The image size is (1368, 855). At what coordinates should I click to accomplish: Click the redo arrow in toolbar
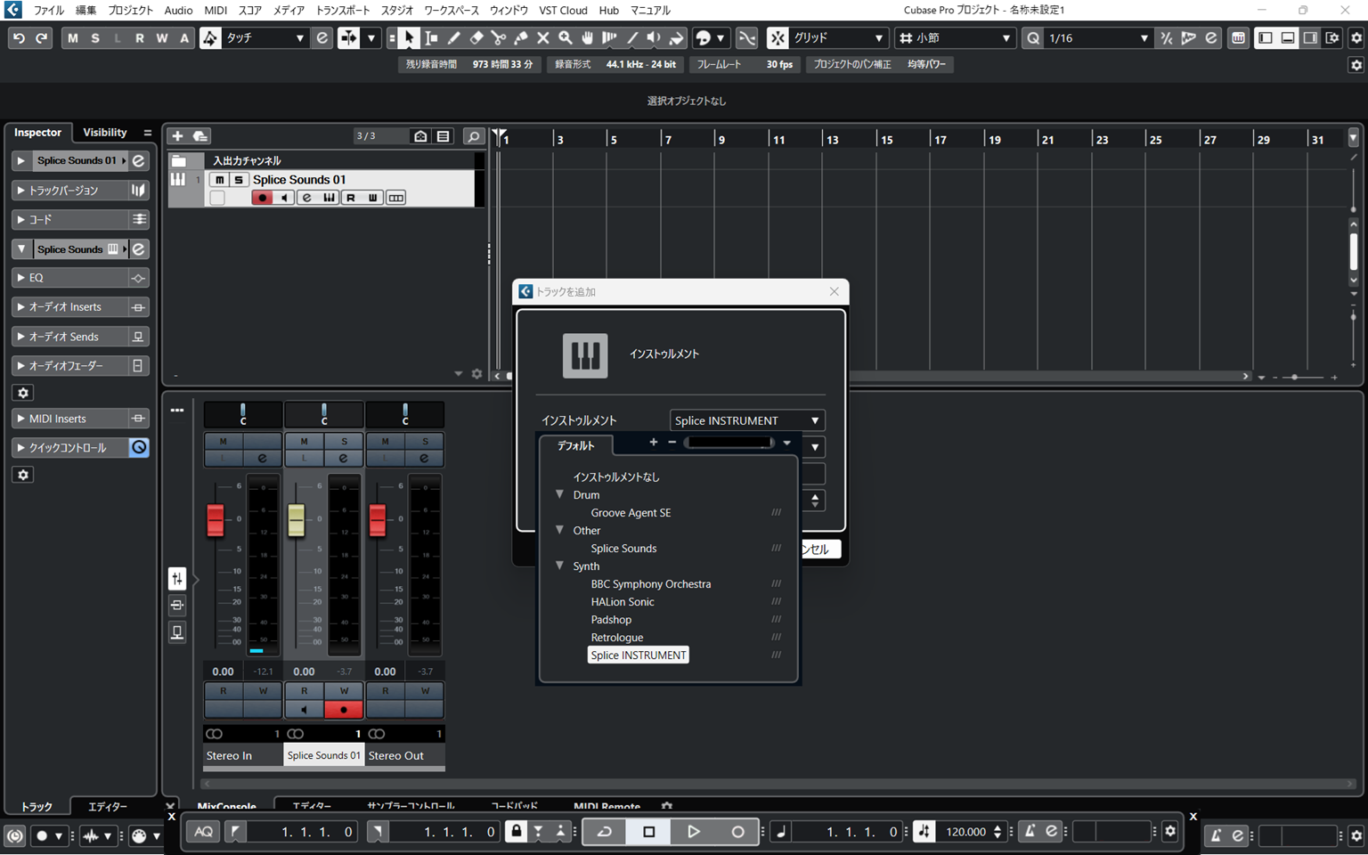pos(41,38)
